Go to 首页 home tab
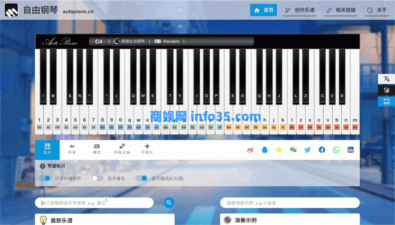Viewport: 395px width, 225px height. [263, 10]
